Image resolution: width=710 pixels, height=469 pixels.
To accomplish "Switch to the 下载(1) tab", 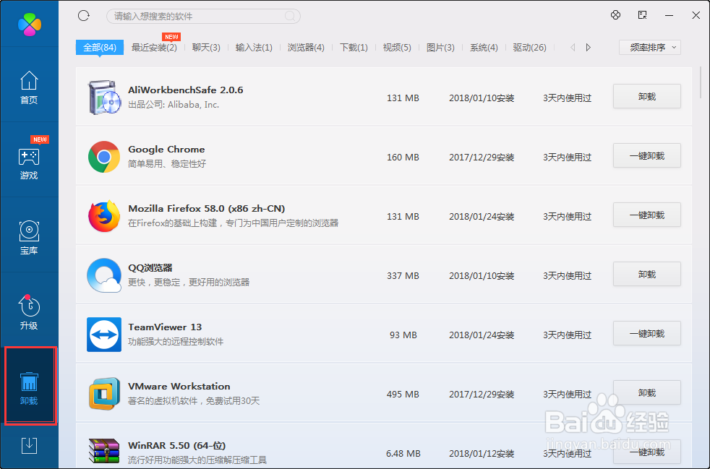I will 354,47.
